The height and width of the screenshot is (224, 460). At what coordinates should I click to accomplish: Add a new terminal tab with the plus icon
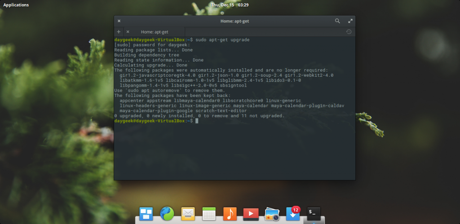[119, 32]
